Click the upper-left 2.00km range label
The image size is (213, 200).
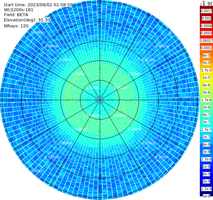coord(79,74)
